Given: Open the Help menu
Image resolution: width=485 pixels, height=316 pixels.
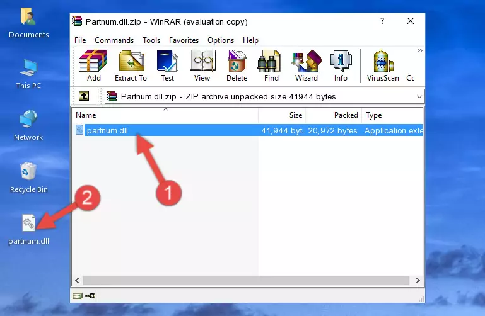Looking at the screenshot, I should [250, 40].
